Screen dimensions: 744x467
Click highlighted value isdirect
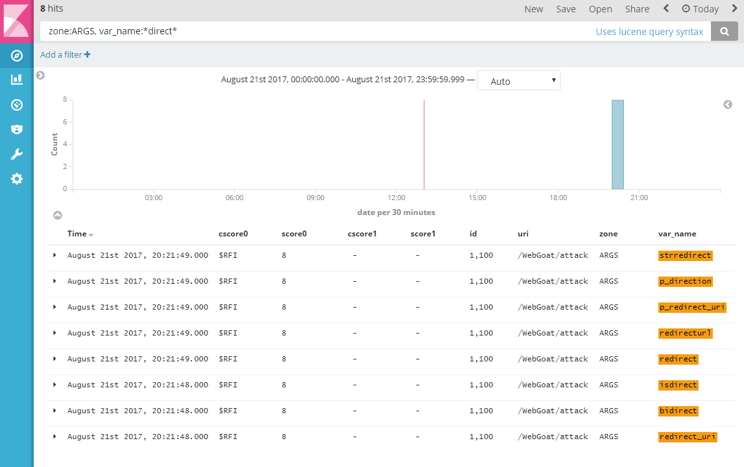pyautogui.click(x=678, y=385)
